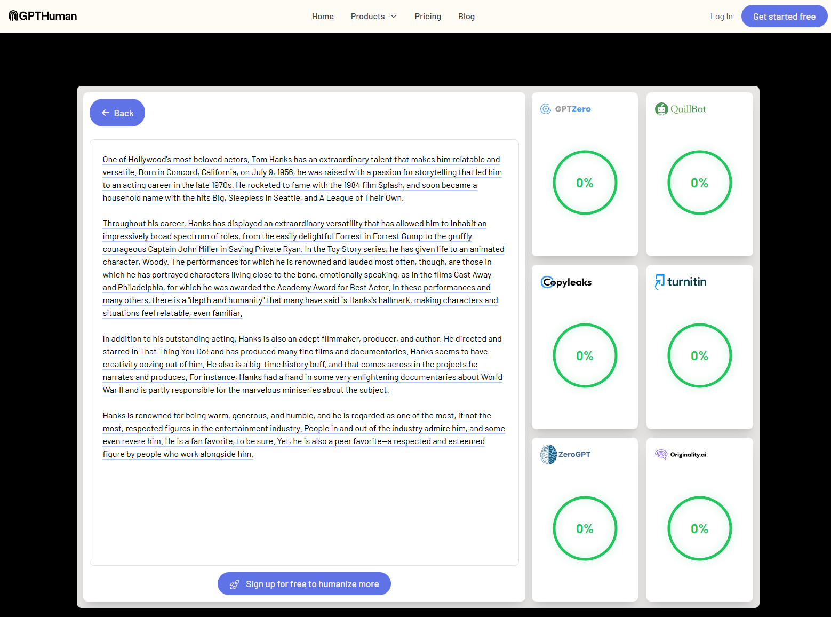Click the GPTZero 0% score circle
Viewport: 831px width, 617px height.
(x=585, y=183)
